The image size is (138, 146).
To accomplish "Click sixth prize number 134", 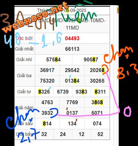I will [x=72, y=123].
